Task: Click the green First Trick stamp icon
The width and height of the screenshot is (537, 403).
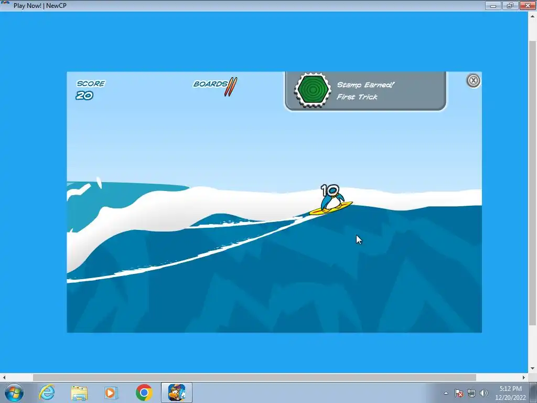Action: click(x=313, y=90)
